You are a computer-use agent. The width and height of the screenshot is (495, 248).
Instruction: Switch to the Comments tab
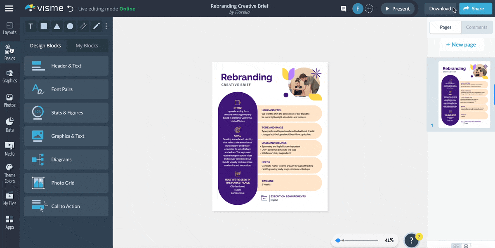pyautogui.click(x=476, y=27)
